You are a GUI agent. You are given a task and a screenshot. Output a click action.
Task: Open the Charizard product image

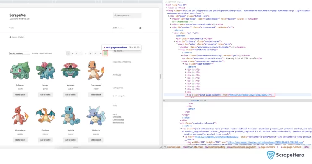click(x=45, y=116)
